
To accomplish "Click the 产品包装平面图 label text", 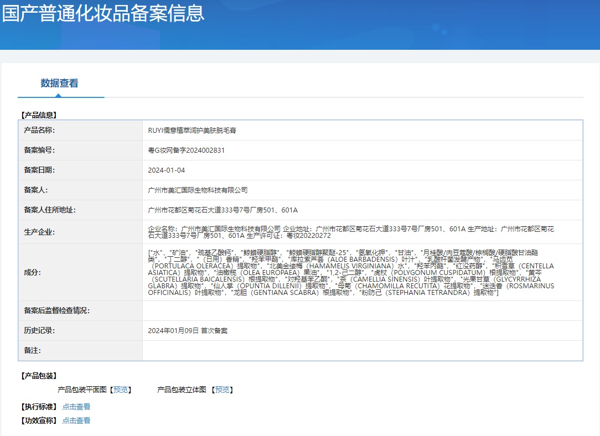I will 82,390.
